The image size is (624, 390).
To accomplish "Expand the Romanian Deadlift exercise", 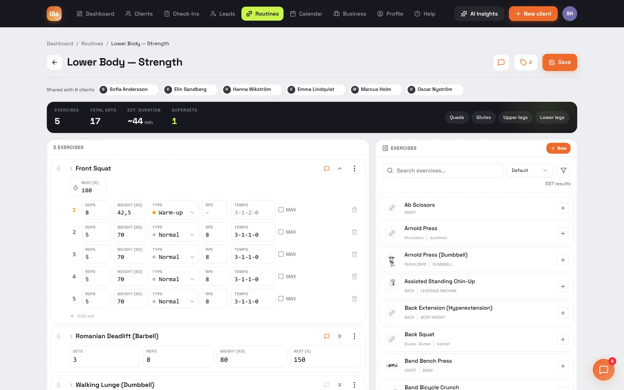I will (340, 336).
